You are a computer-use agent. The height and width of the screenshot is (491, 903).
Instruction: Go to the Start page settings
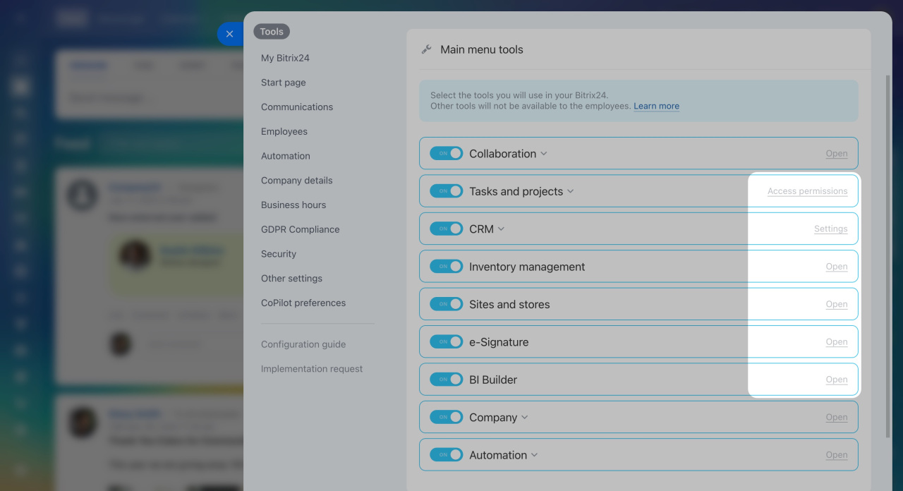point(284,83)
